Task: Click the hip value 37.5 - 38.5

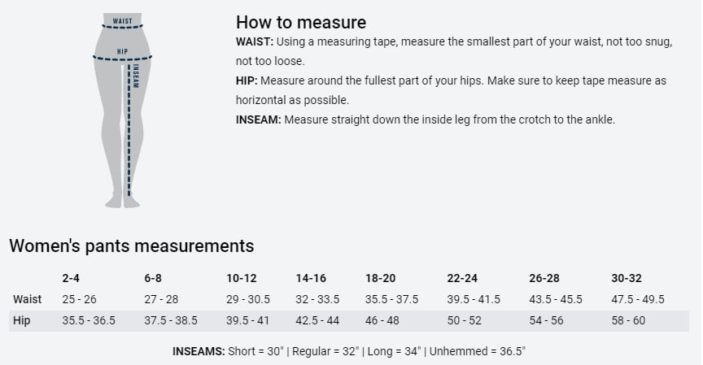Action: tap(171, 320)
